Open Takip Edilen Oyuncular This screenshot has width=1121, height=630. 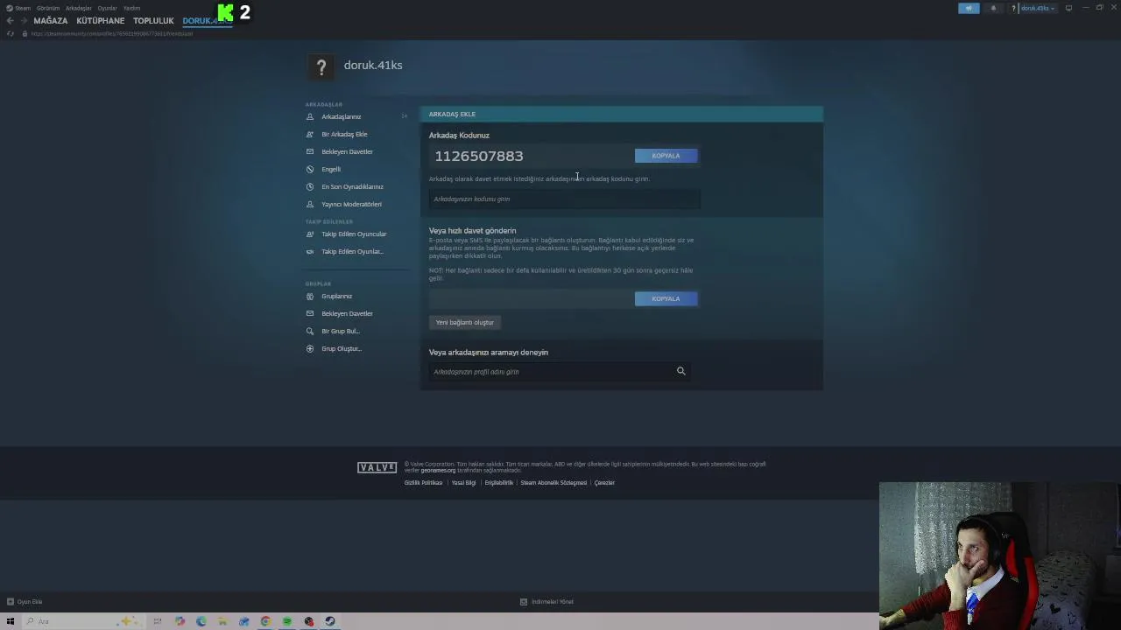[354, 234]
